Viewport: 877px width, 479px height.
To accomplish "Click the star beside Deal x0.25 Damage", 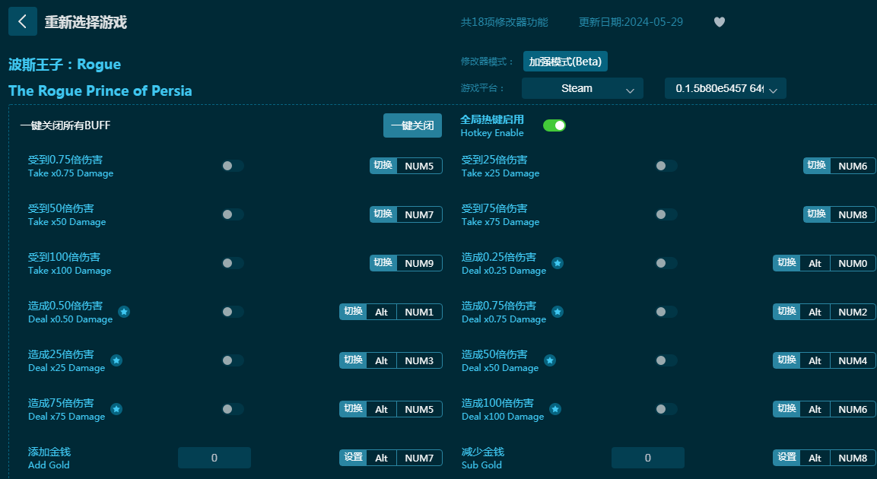I will click(558, 263).
